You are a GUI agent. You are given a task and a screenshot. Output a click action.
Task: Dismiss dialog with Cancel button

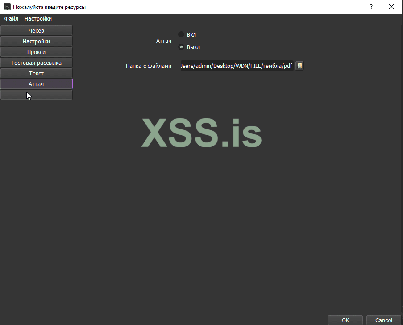pos(383,320)
